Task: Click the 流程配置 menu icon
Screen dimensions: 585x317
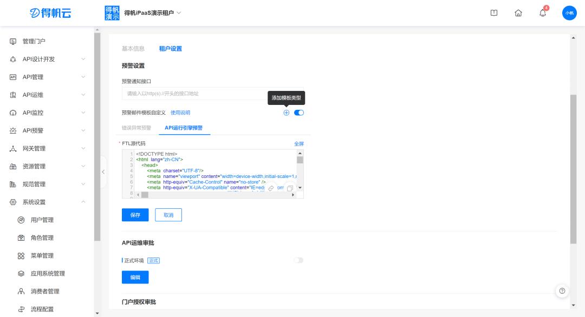Action: [x=21, y=309]
